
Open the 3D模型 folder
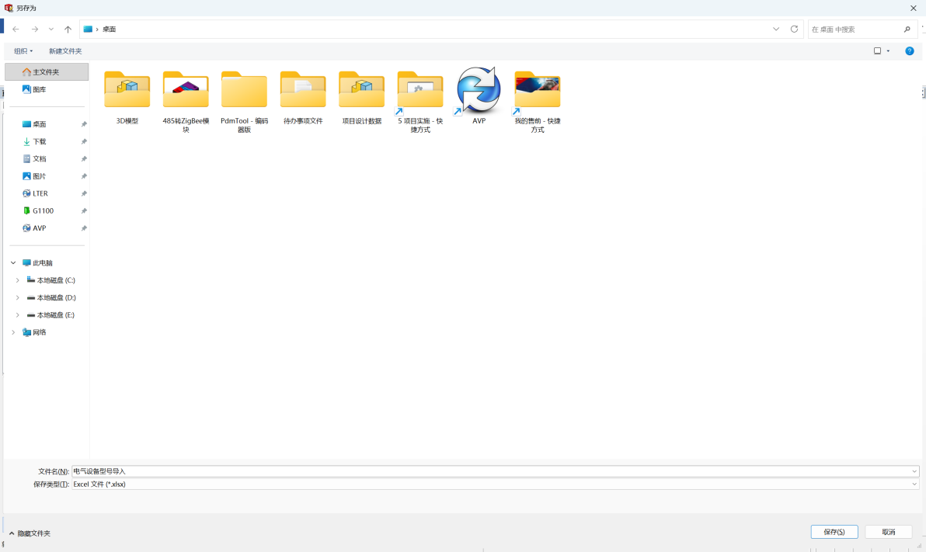point(127,90)
